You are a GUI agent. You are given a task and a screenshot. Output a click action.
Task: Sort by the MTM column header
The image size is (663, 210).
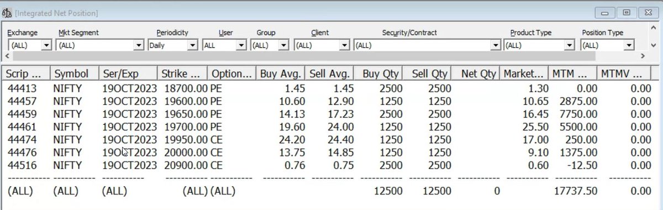click(573, 73)
